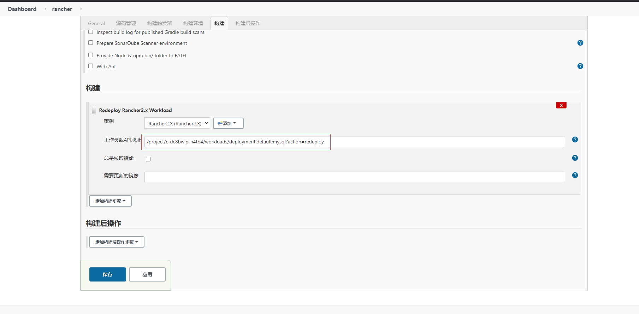The image size is (639, 314).
Task: Open the Rancher2.X credentials dropdown
Action: pos(177,123)
